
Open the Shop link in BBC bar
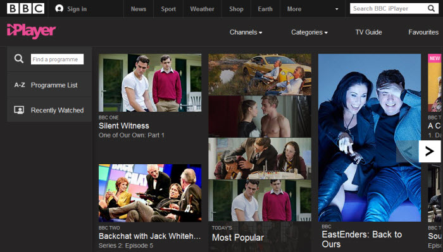coord(236,9)
